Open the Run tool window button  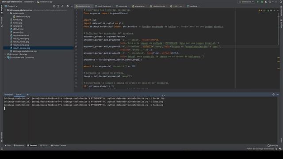8,145
